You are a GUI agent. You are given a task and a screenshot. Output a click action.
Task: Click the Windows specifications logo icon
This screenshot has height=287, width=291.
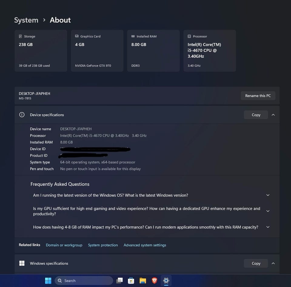pos(22,263)
